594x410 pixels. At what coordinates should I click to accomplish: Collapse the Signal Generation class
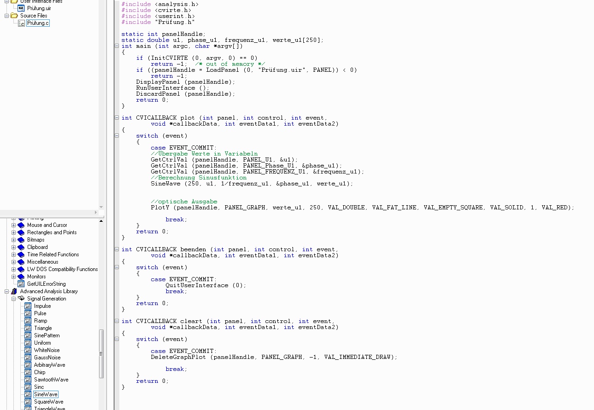click(13, 299)
